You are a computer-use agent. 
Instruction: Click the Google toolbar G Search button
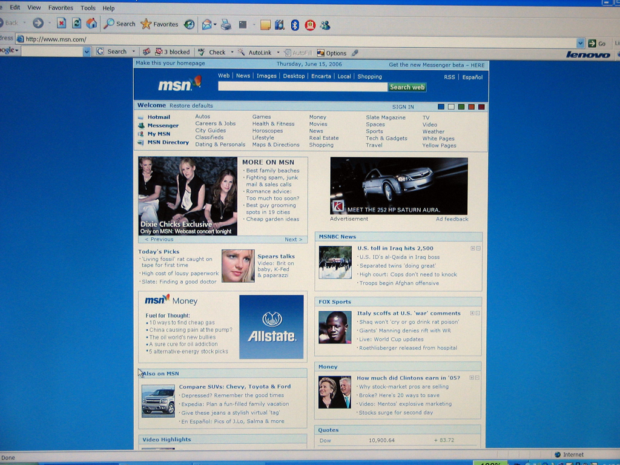(x=112, y=51)
